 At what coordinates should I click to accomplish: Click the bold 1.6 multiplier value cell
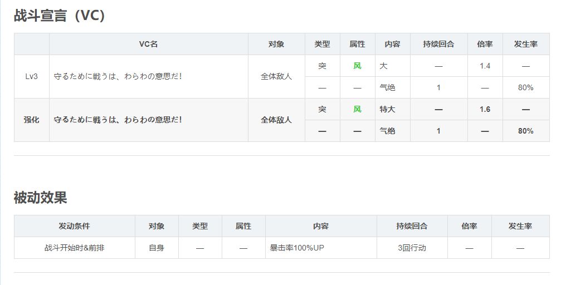[485, 109]
